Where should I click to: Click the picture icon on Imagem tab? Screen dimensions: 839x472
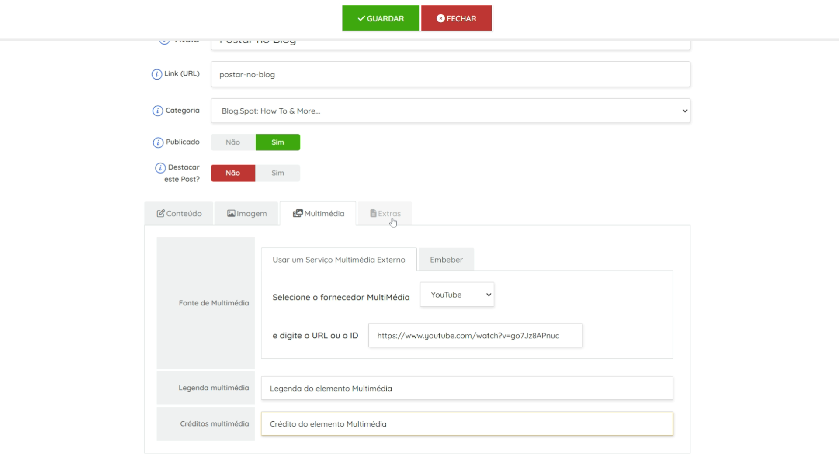[231, 213]
